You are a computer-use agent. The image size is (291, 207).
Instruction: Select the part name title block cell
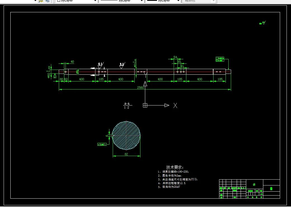pyautogui.click(x=271, y=189)
